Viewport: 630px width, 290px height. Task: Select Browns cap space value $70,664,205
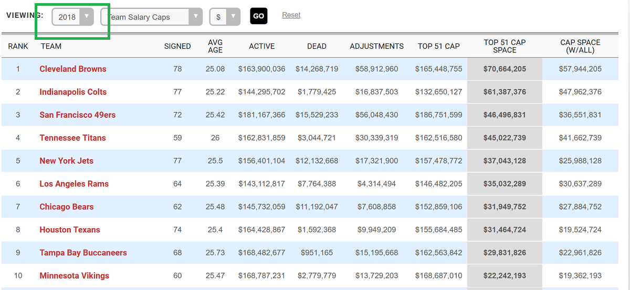tap(505, 69)
